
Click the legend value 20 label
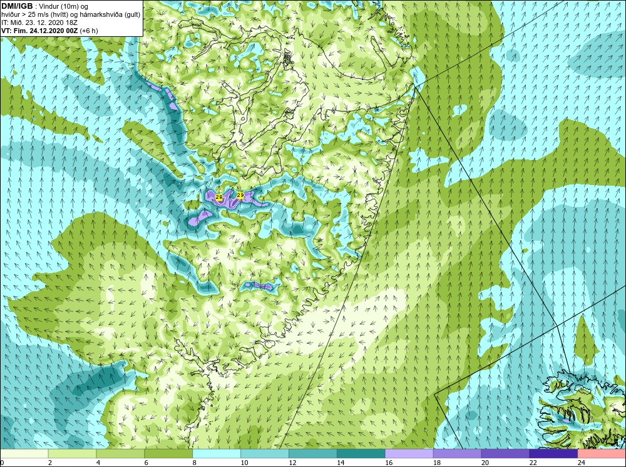485,463
